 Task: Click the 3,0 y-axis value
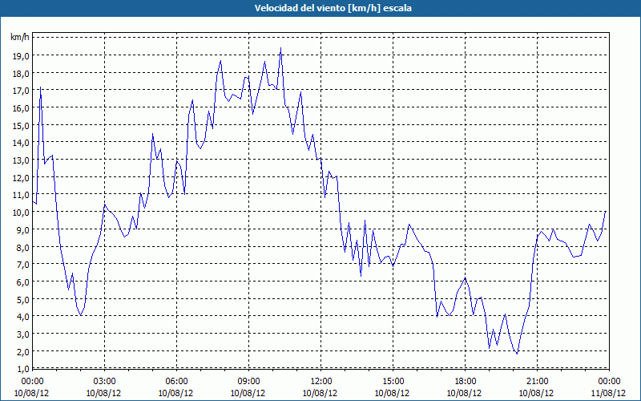(23, 334)
